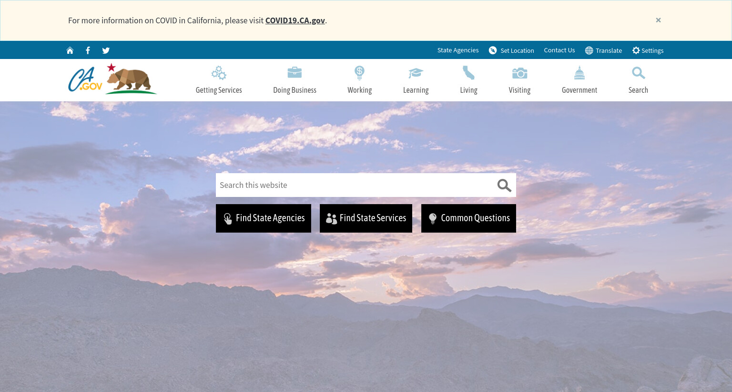Click the lightbulb icon on Common Questions
The width and height of the screenshot is (732, 392).
pos(433,218)
